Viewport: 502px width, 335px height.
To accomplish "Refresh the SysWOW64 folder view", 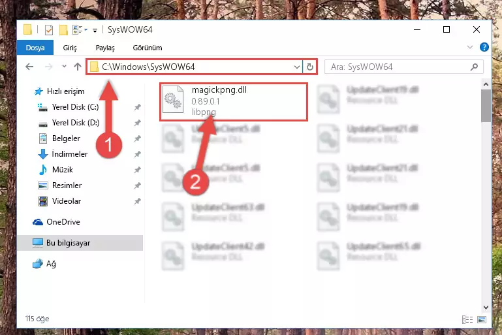I will click(310, 67).
